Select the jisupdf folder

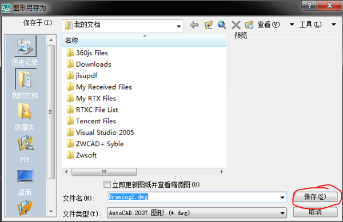(82, 75)
